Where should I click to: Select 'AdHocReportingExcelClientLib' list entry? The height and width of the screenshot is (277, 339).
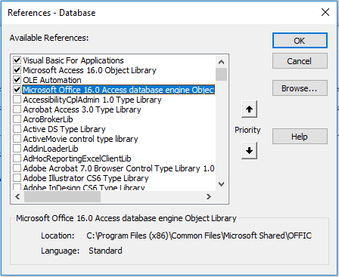pos(77,159)
